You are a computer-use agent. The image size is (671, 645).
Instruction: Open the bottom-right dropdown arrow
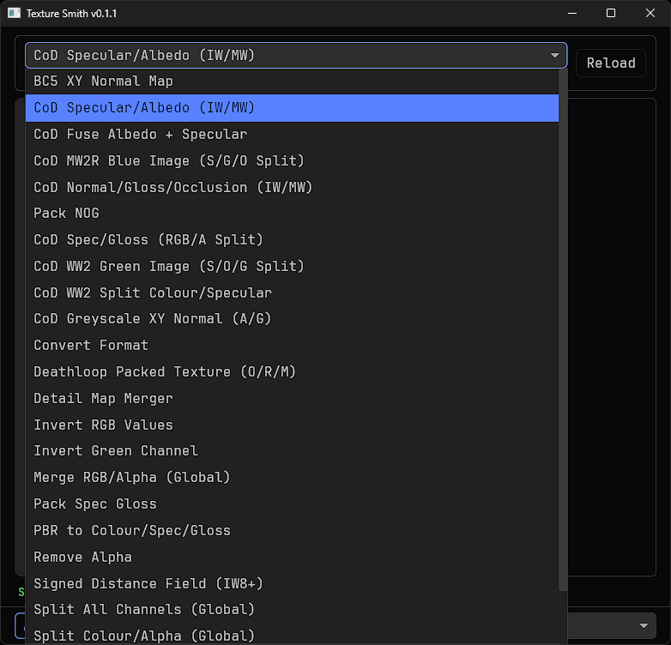644,626
